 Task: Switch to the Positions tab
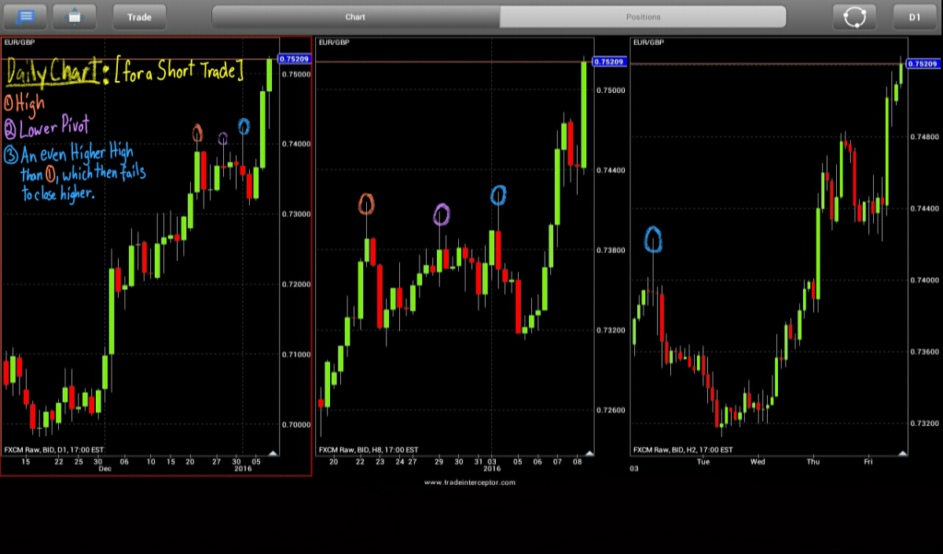point(643,17)
